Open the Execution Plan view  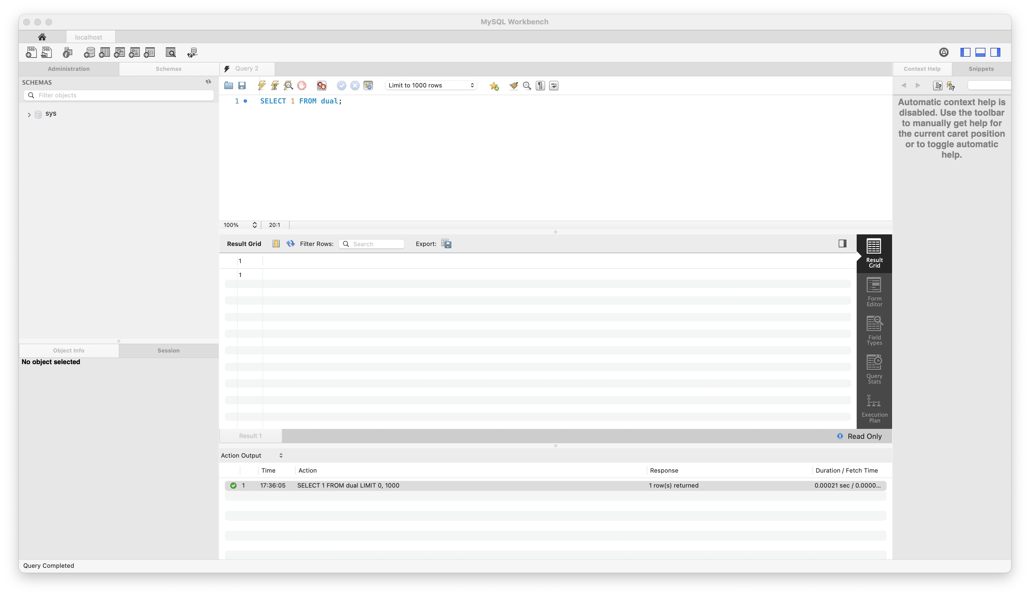[874, 408]
